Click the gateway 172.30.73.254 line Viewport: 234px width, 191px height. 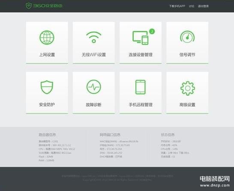[111, 149]
